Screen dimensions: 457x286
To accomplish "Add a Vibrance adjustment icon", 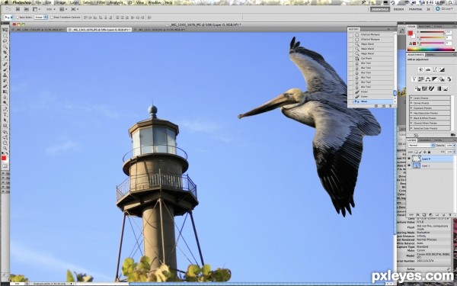I will pos(414,79).
